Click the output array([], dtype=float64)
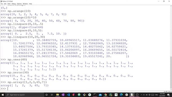The width and height of the screenshot is (172, 97). pos(22,27)
